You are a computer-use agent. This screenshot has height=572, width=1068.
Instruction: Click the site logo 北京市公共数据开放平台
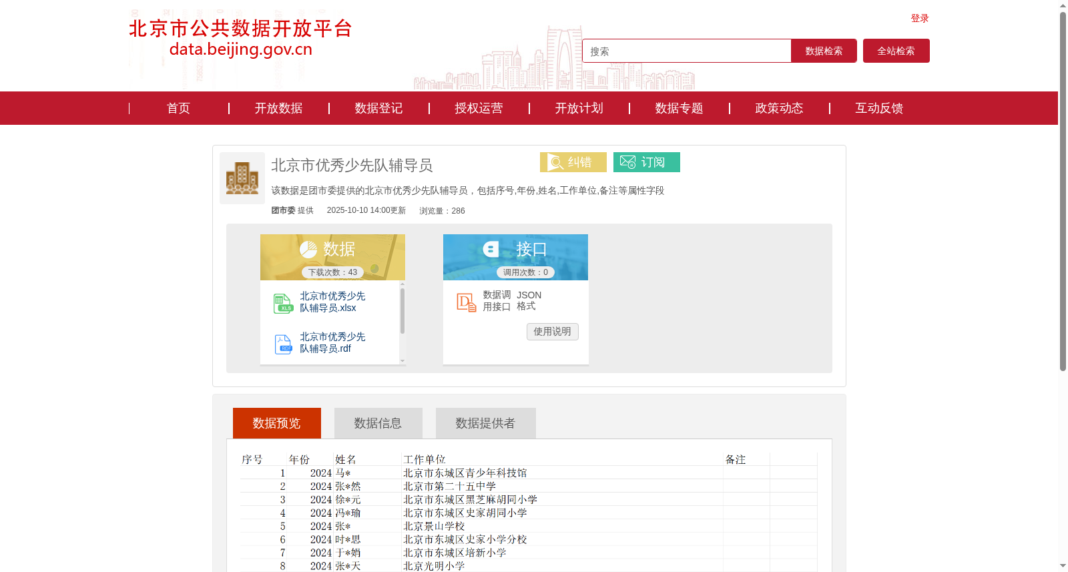(240, 38)
